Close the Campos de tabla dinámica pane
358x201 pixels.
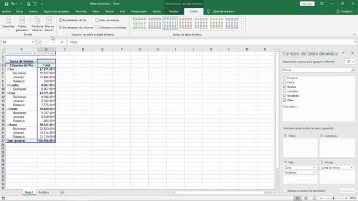point(352,53)
